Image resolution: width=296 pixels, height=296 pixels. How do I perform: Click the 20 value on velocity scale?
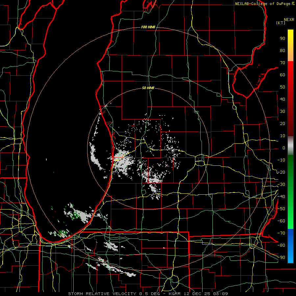click(x=283, y=124)
